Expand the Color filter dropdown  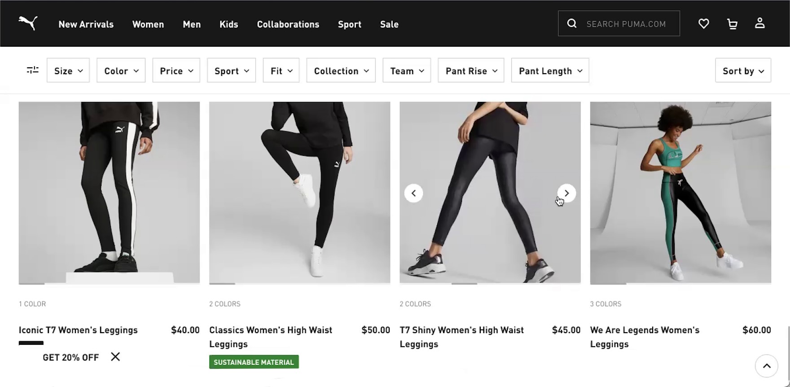[121, 70]
